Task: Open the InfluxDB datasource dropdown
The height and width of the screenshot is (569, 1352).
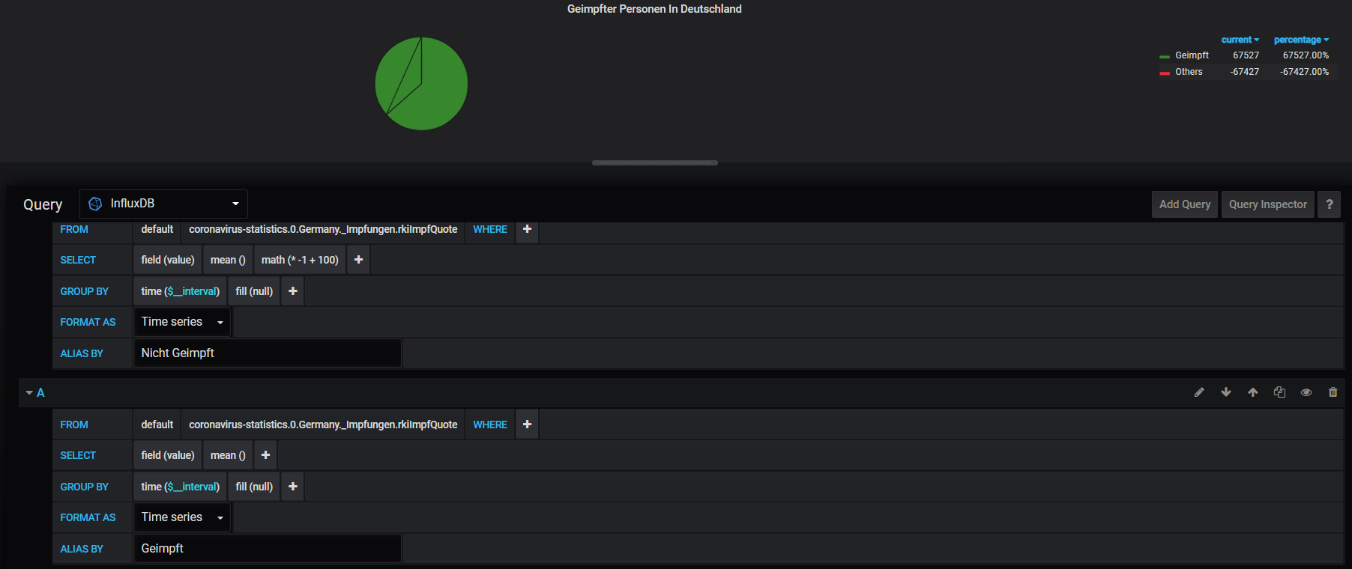Action: click(163, 204)
